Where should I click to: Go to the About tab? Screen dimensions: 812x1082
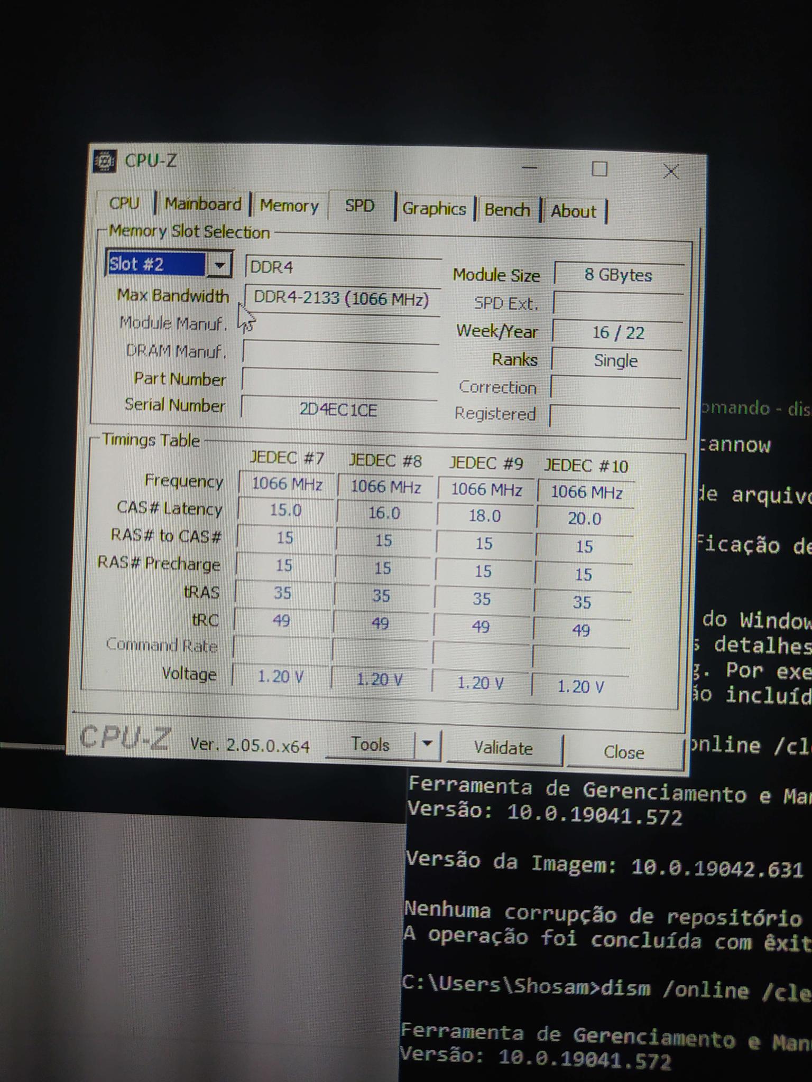click(574, 212)
